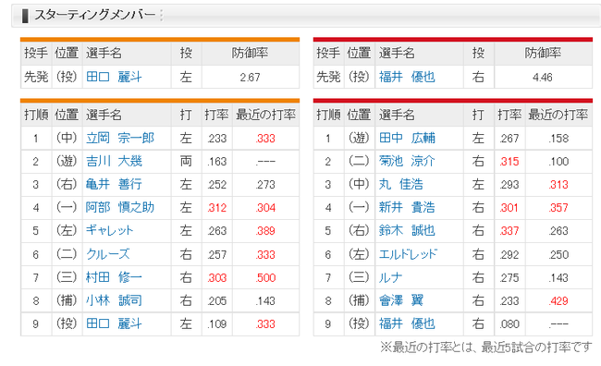
Task: Click recent average .357 for 新井
Action: click(558, 208)
